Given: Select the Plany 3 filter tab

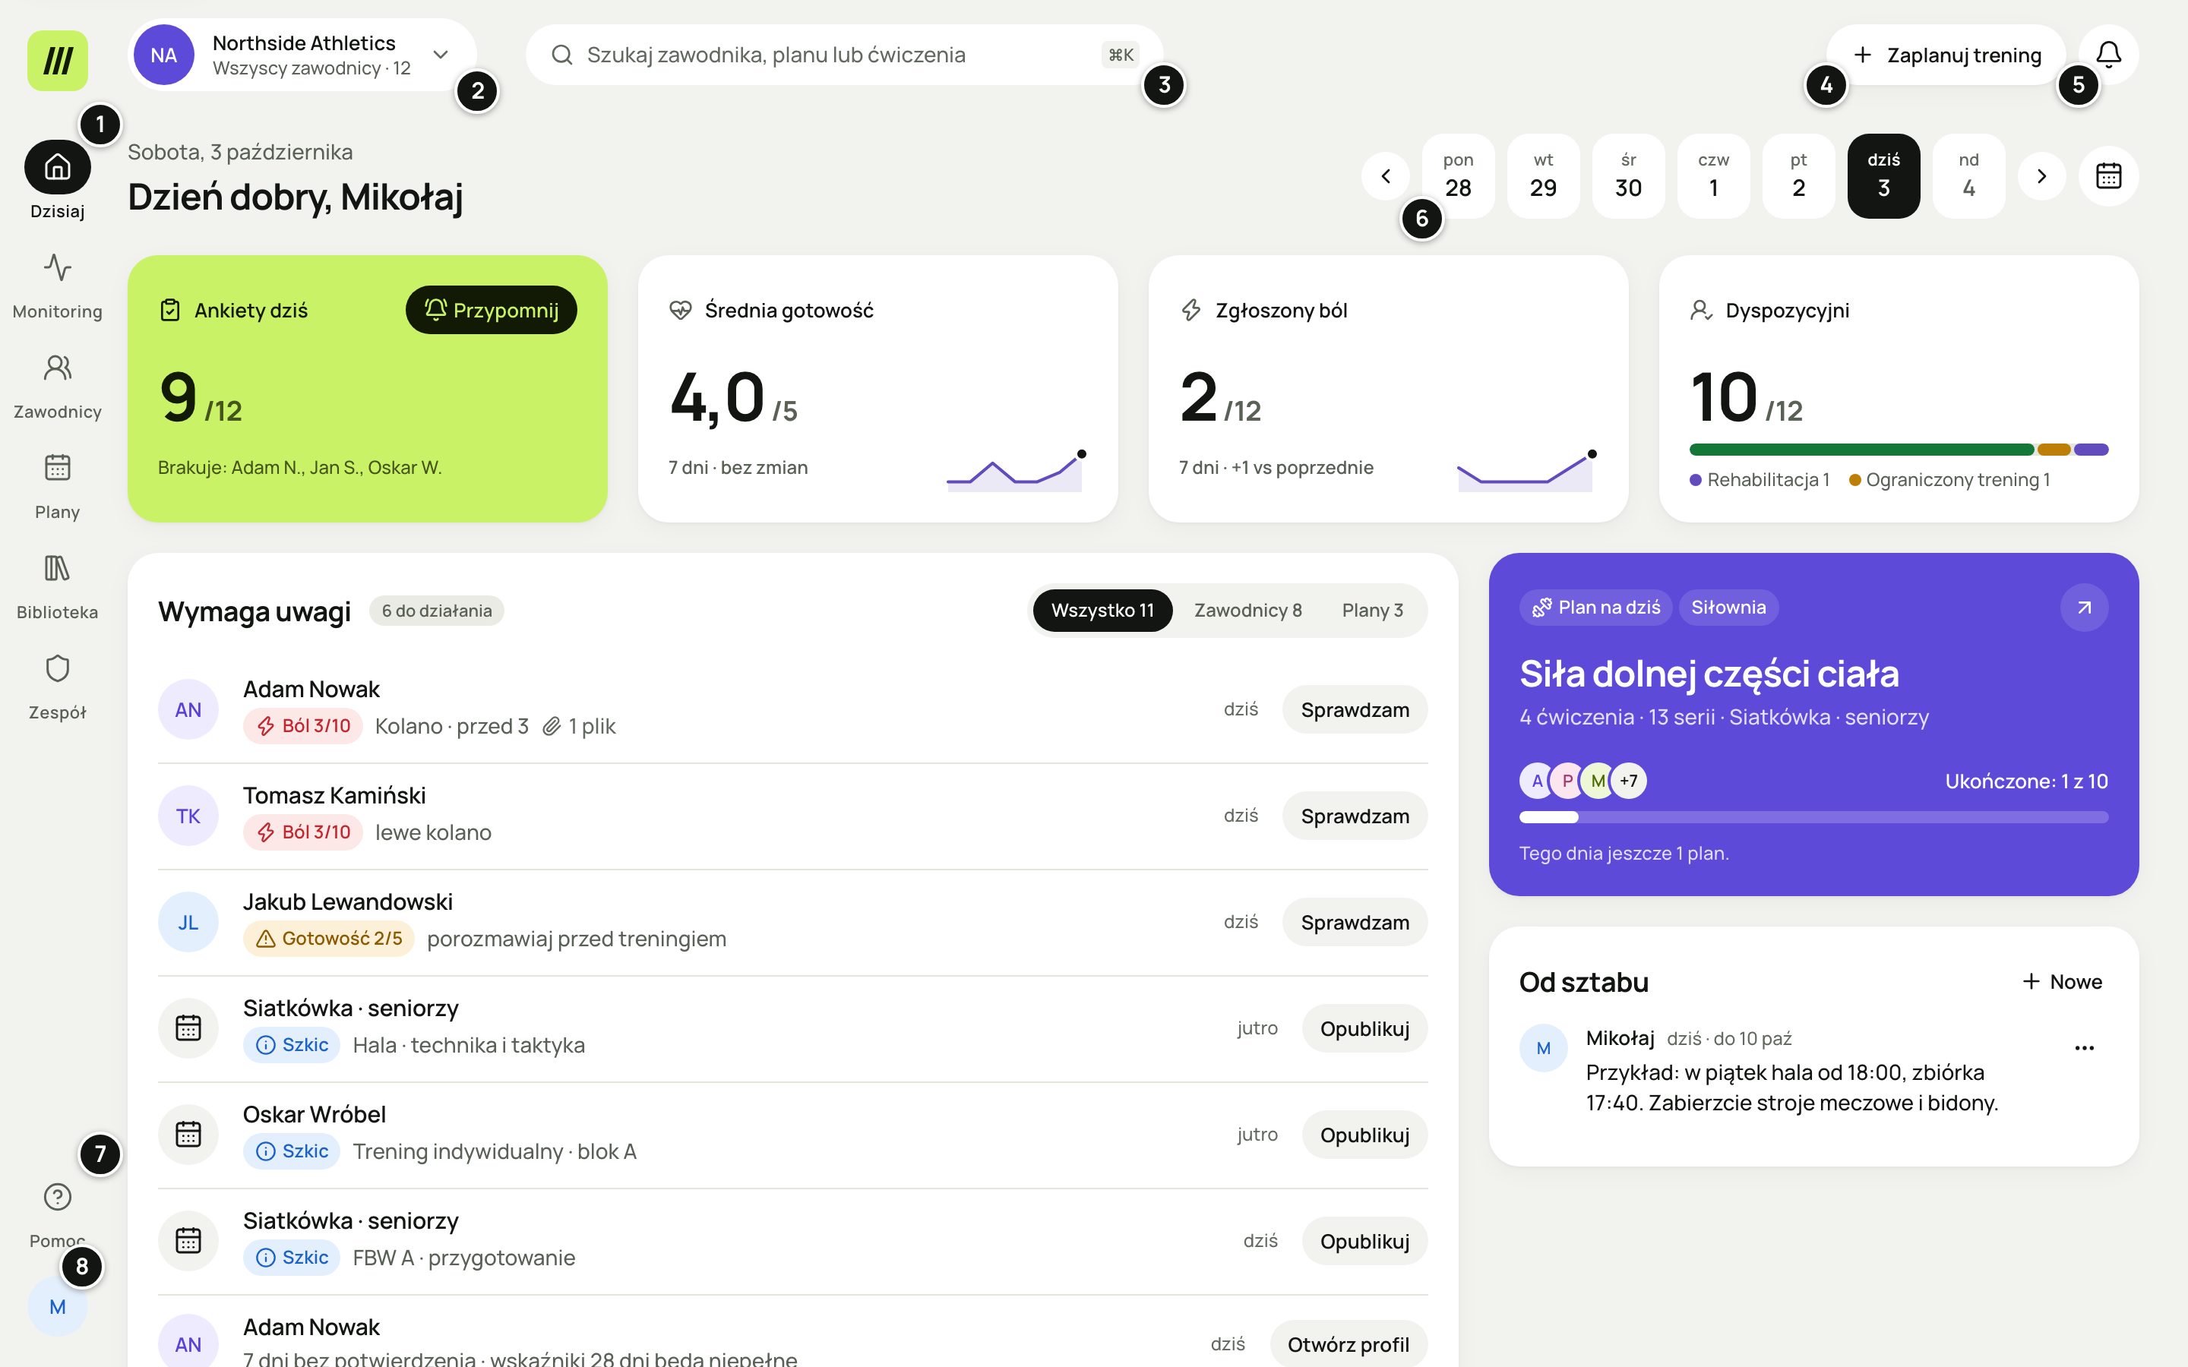Looking at the screenshot, I should coord(1373,611).
